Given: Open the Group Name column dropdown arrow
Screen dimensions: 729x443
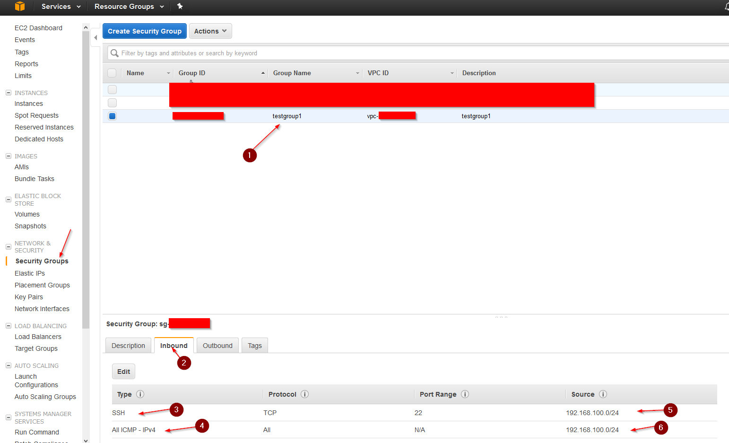Looking at the screenshot, I should coord(357,73).
